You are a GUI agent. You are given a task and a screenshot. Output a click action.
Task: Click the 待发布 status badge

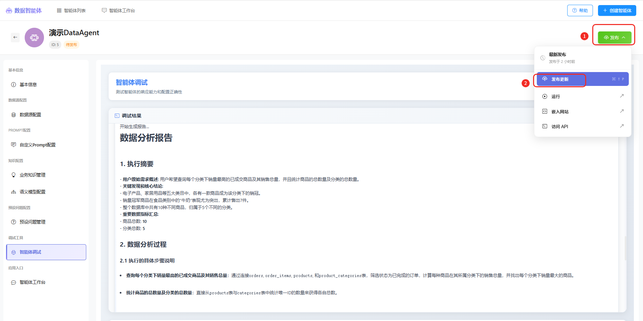point(71,44)
